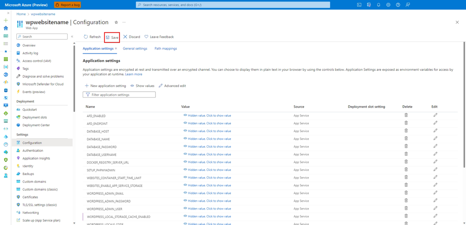
Task: Collapse the resource menu with double chevron
Action: pos(72,36)
